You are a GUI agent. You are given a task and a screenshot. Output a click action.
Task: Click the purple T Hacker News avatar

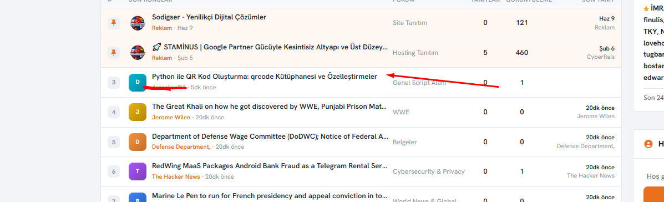(138, 171)
